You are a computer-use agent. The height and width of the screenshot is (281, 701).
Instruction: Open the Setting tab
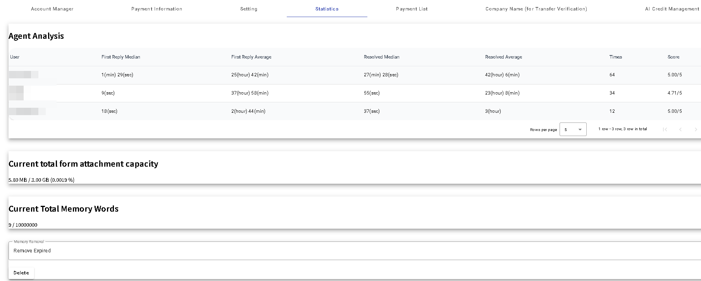click(249, 9)
